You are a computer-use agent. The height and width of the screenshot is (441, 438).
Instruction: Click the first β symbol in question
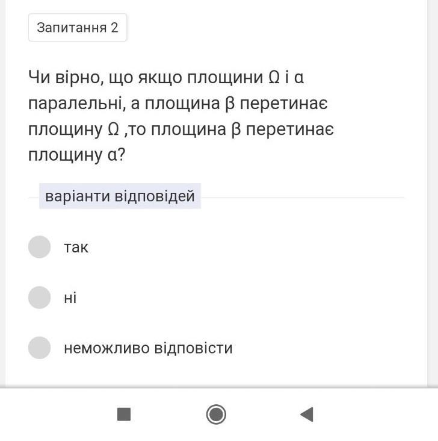coord(229,104)
